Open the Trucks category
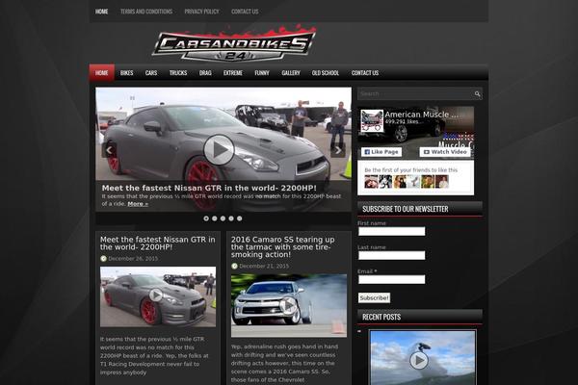The image size is (578, 385). pos(178,73)
